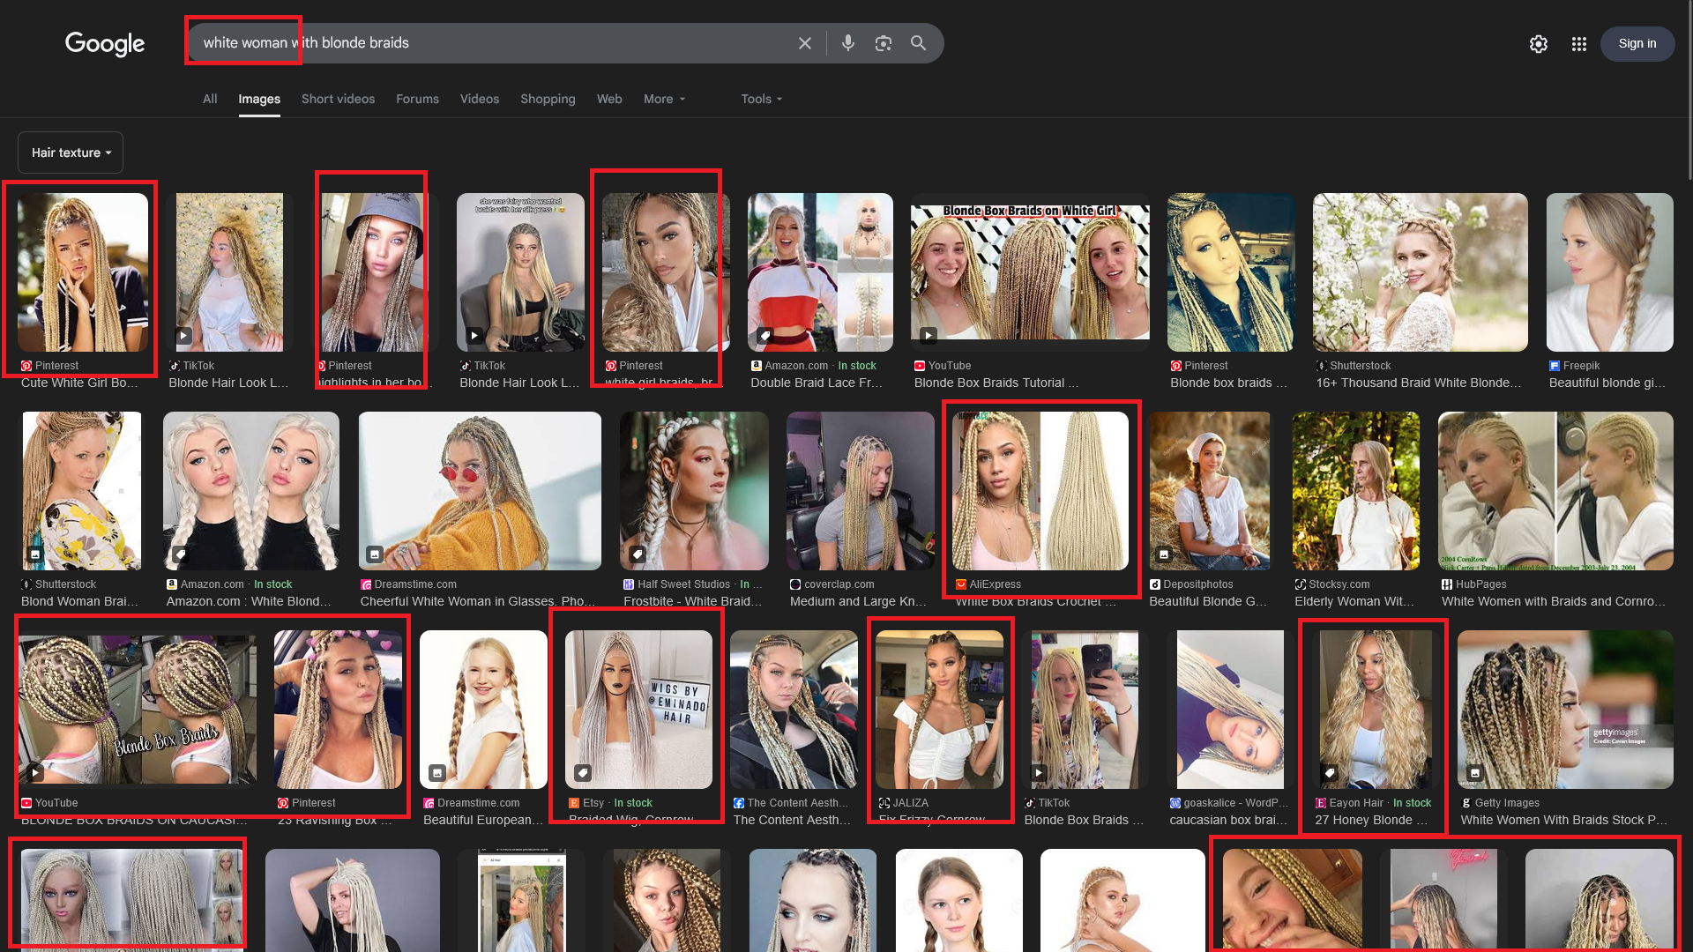The image size is (1693, 952).
Task: Open HubPages White Women with Braids and Cornrows image
Action: point(1555,491)
